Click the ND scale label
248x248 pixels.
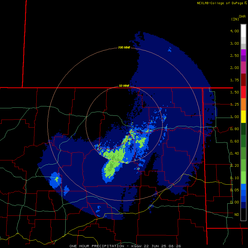(237, 215)
